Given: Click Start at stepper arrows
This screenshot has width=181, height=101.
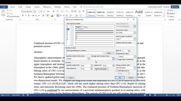Looking at the screenshot, I should point(129,51).
